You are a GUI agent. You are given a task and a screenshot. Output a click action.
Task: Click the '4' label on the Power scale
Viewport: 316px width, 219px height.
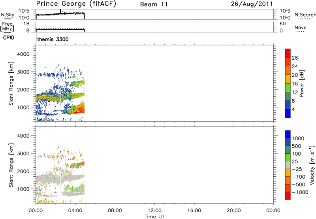point(293,109)
